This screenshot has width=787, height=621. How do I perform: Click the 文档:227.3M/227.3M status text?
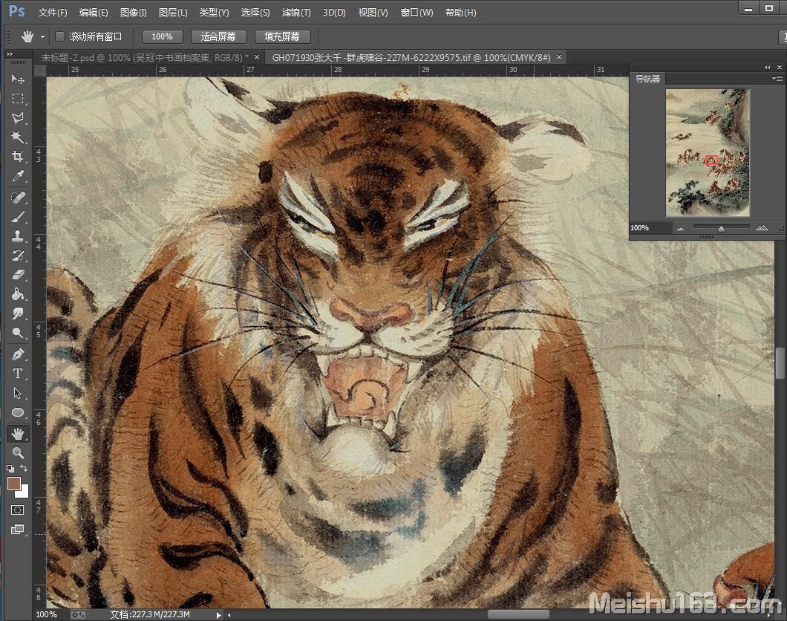point(150,614)
